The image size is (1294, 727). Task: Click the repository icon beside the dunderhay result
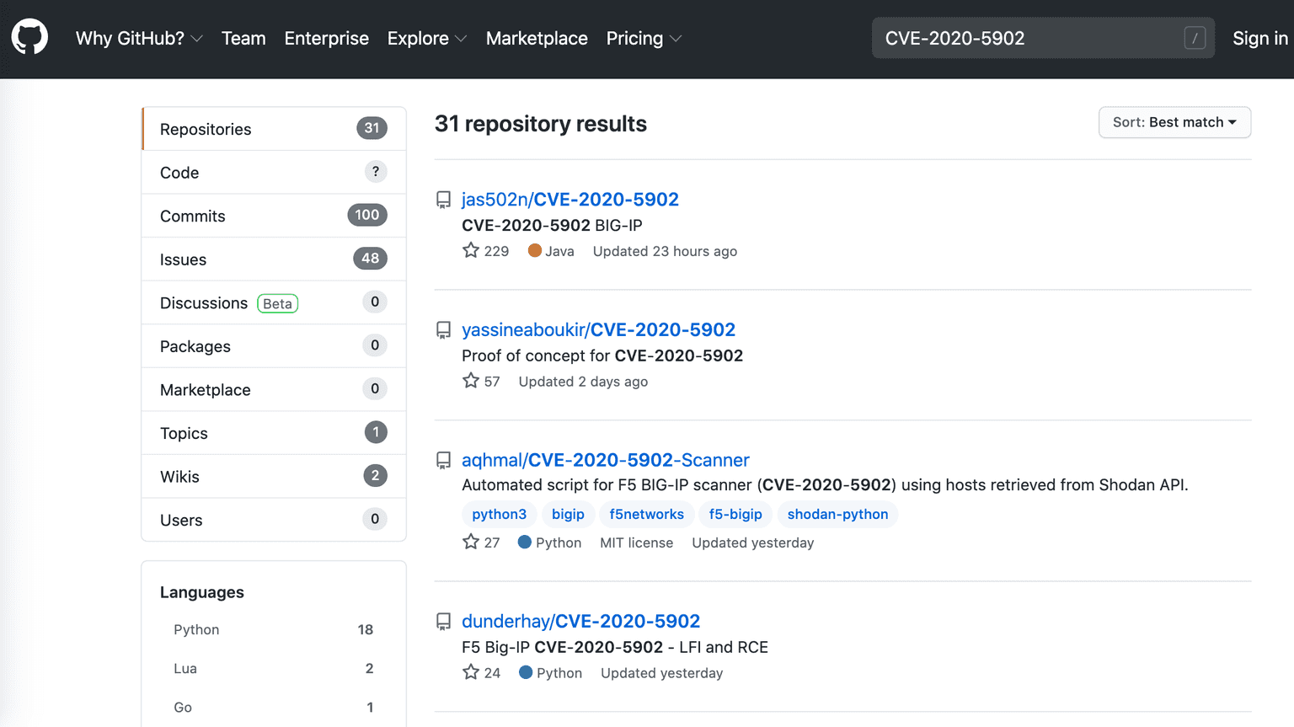[x=444, y=621]
